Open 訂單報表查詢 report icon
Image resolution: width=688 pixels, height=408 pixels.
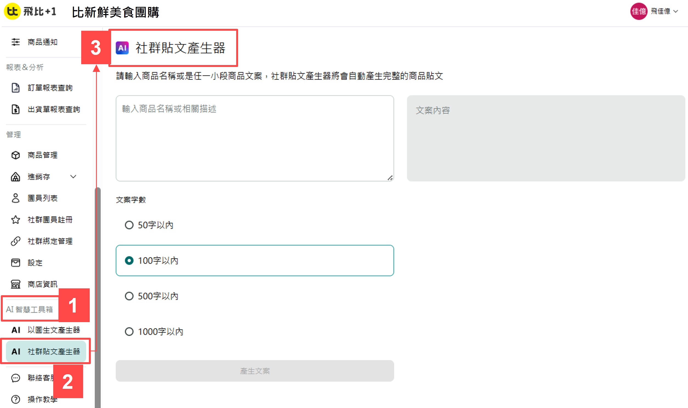coord(15,88)
